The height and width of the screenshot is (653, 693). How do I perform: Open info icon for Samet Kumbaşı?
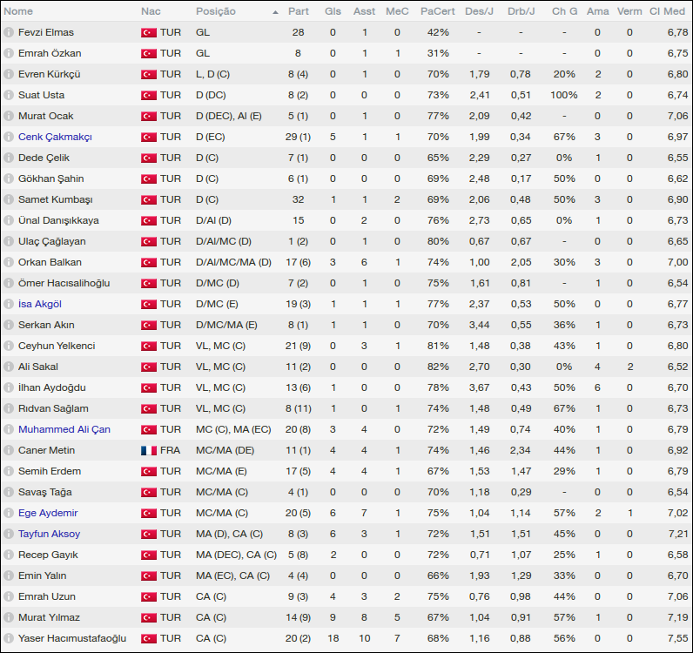(9, 199)
